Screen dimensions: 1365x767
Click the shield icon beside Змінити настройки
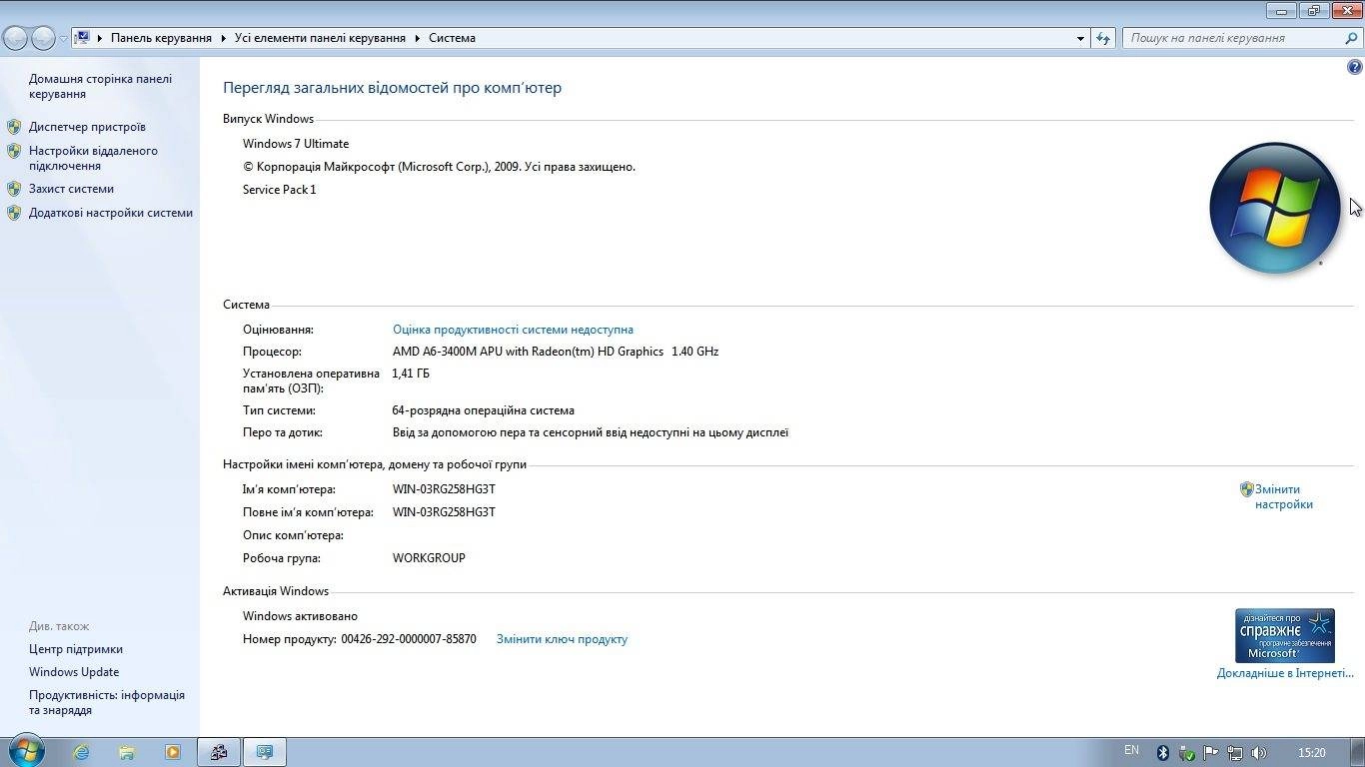click(x=1246, y=489)
